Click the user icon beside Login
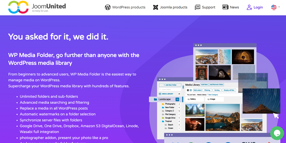This screenshot has width=286, height=143. [249, 7]
